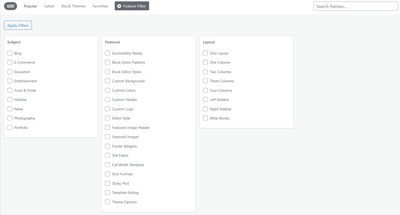Screen dimensions: 400x215
Task: Check the Photography checkbox
Action: pyautogui.click(x=10, y=118)
